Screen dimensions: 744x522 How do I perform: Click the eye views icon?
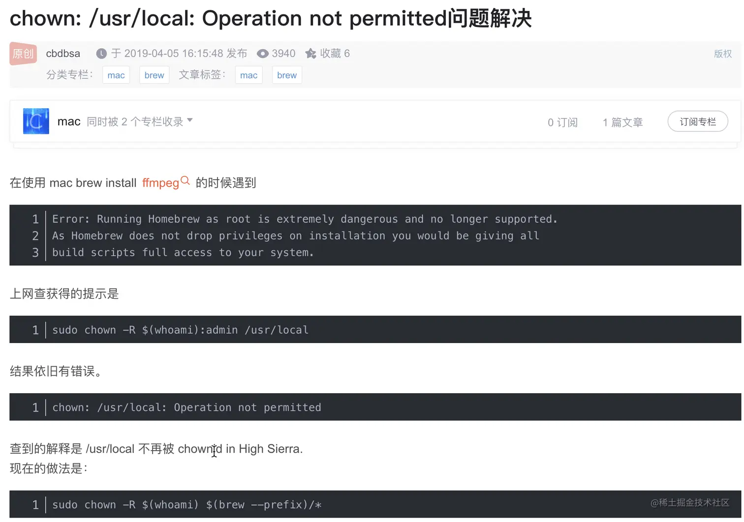(x=263, y=54)
